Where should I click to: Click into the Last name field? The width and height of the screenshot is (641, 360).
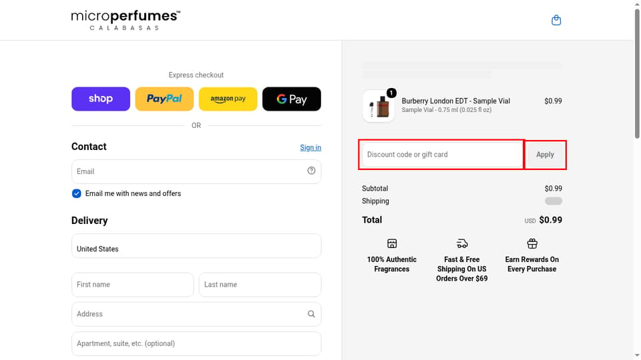(260, 285)
